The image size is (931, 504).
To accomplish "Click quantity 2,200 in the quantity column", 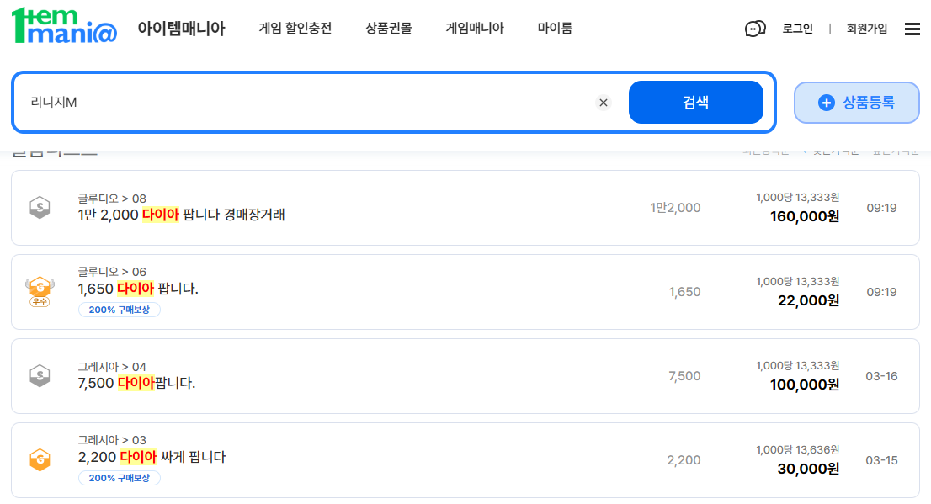I will [684, 460].
